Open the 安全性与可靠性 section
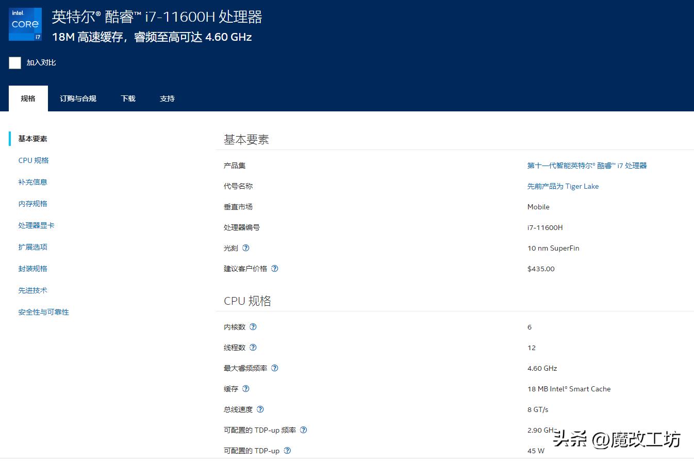The image size is (694, 461). tap(43, 311)
